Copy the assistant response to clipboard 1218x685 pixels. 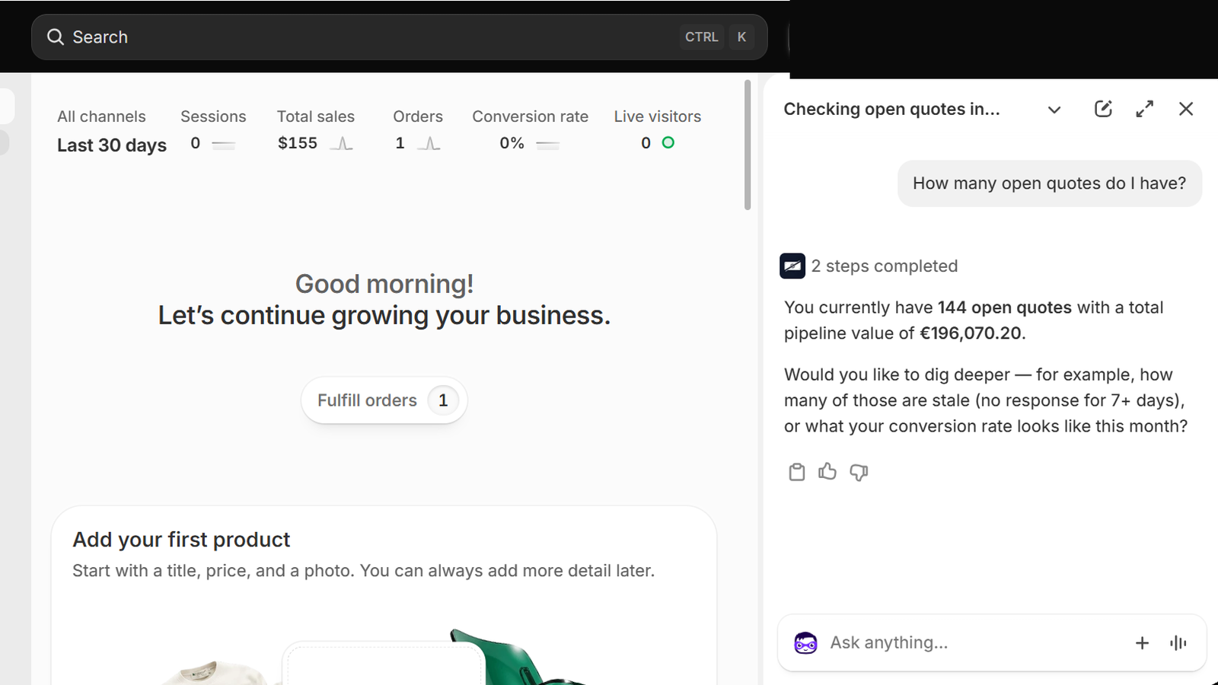click(796, 472)
